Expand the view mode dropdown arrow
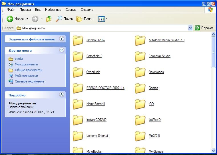Viewport: 217px width, 155px height. 106,19
